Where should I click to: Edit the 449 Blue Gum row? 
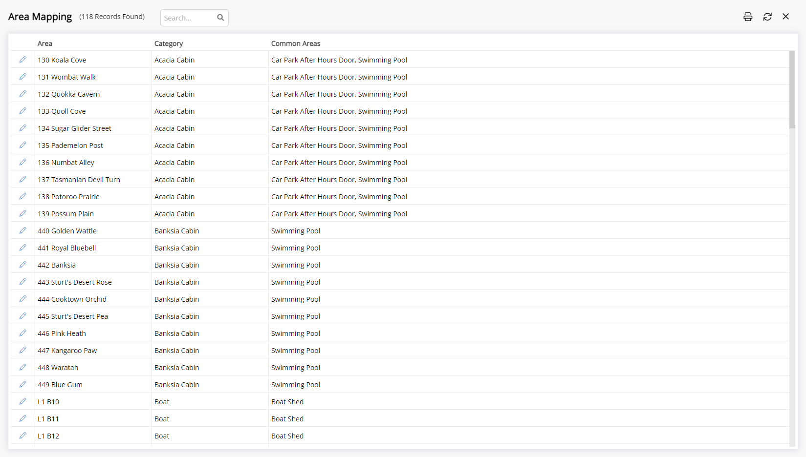coord(22,384)
